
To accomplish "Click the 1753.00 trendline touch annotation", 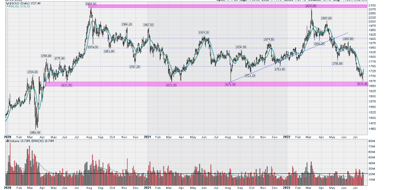I will coord(280,69).
